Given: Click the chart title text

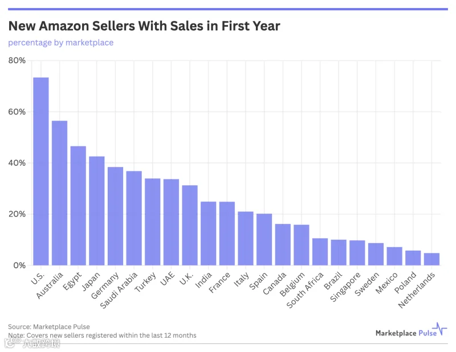Looking at the screenshot, I should 144,26.
